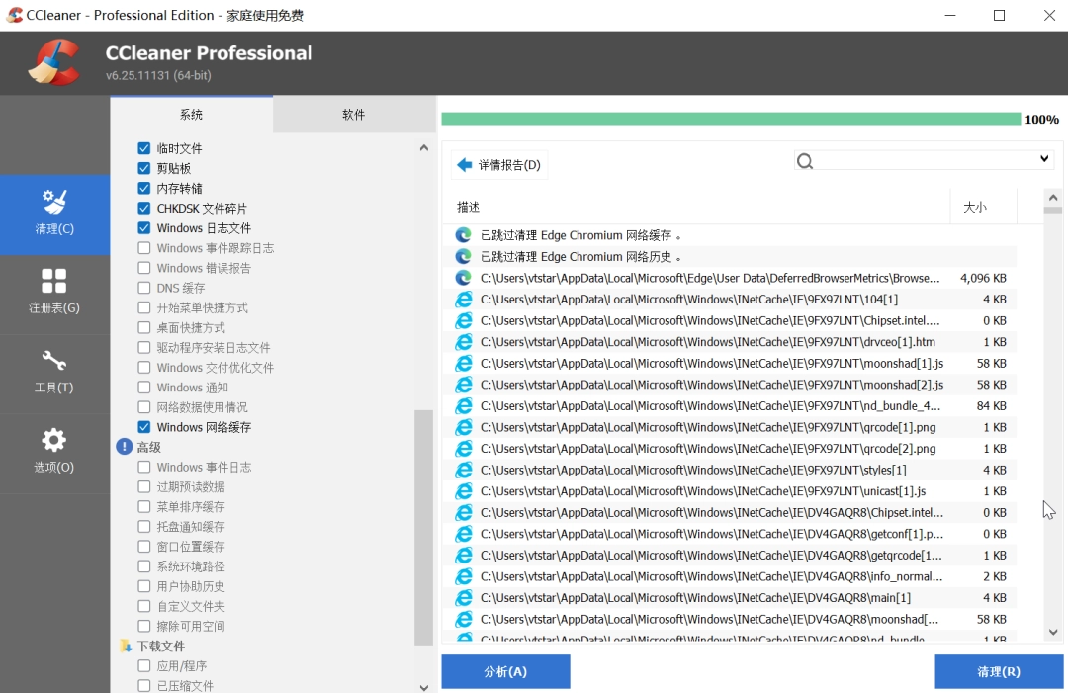Screen dimensions: 1068x693
Task: Open the 清理(C) panel in the sidebar
Action: (54, 215)
